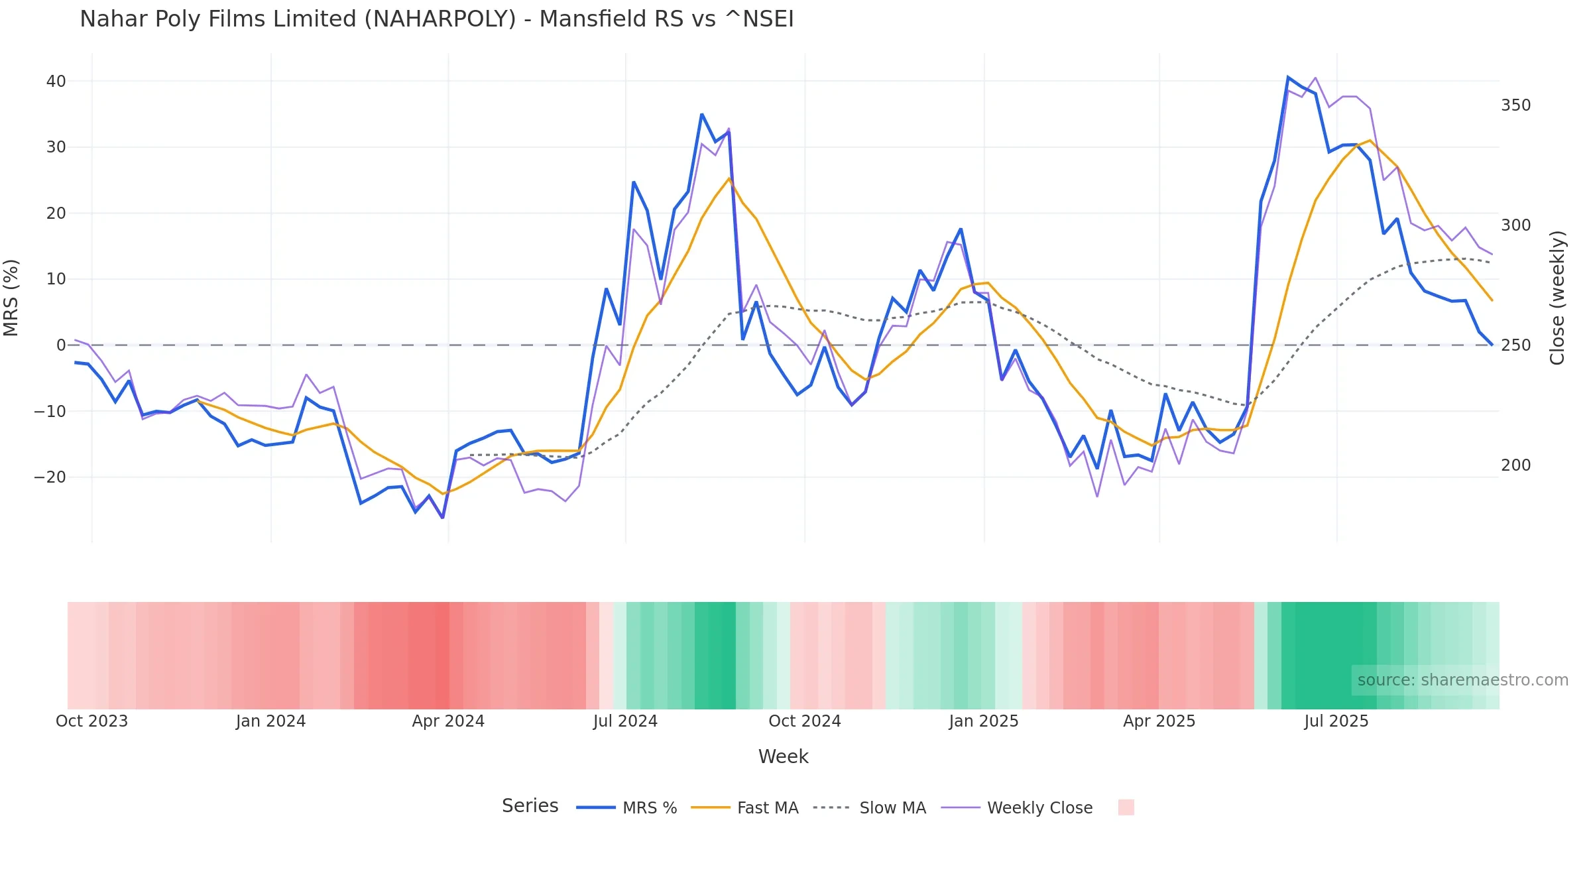This screenshot has width=1591, height=895.
Task: Click the '350' tick on Close axis
Action: point(1516,105)
